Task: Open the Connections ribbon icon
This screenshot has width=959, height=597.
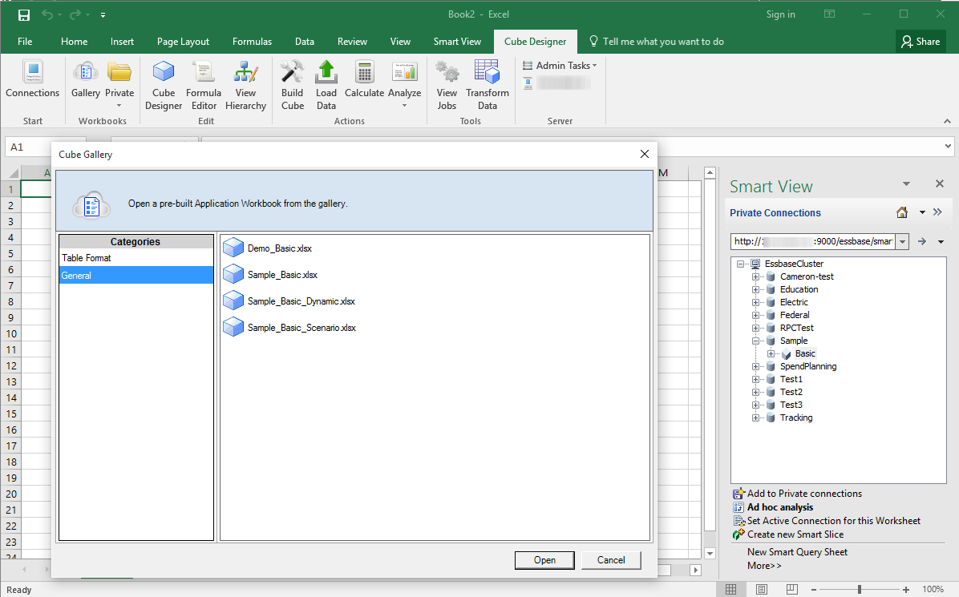Action: point(32,79)
